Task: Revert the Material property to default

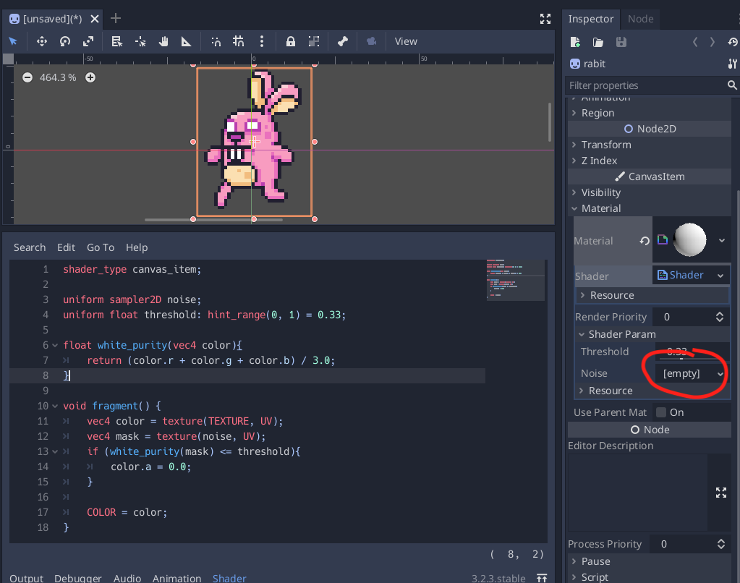Action: pos(644,241)
